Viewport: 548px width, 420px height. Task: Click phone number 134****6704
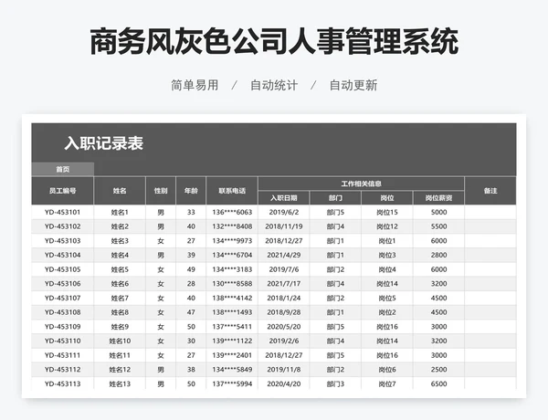232,255
